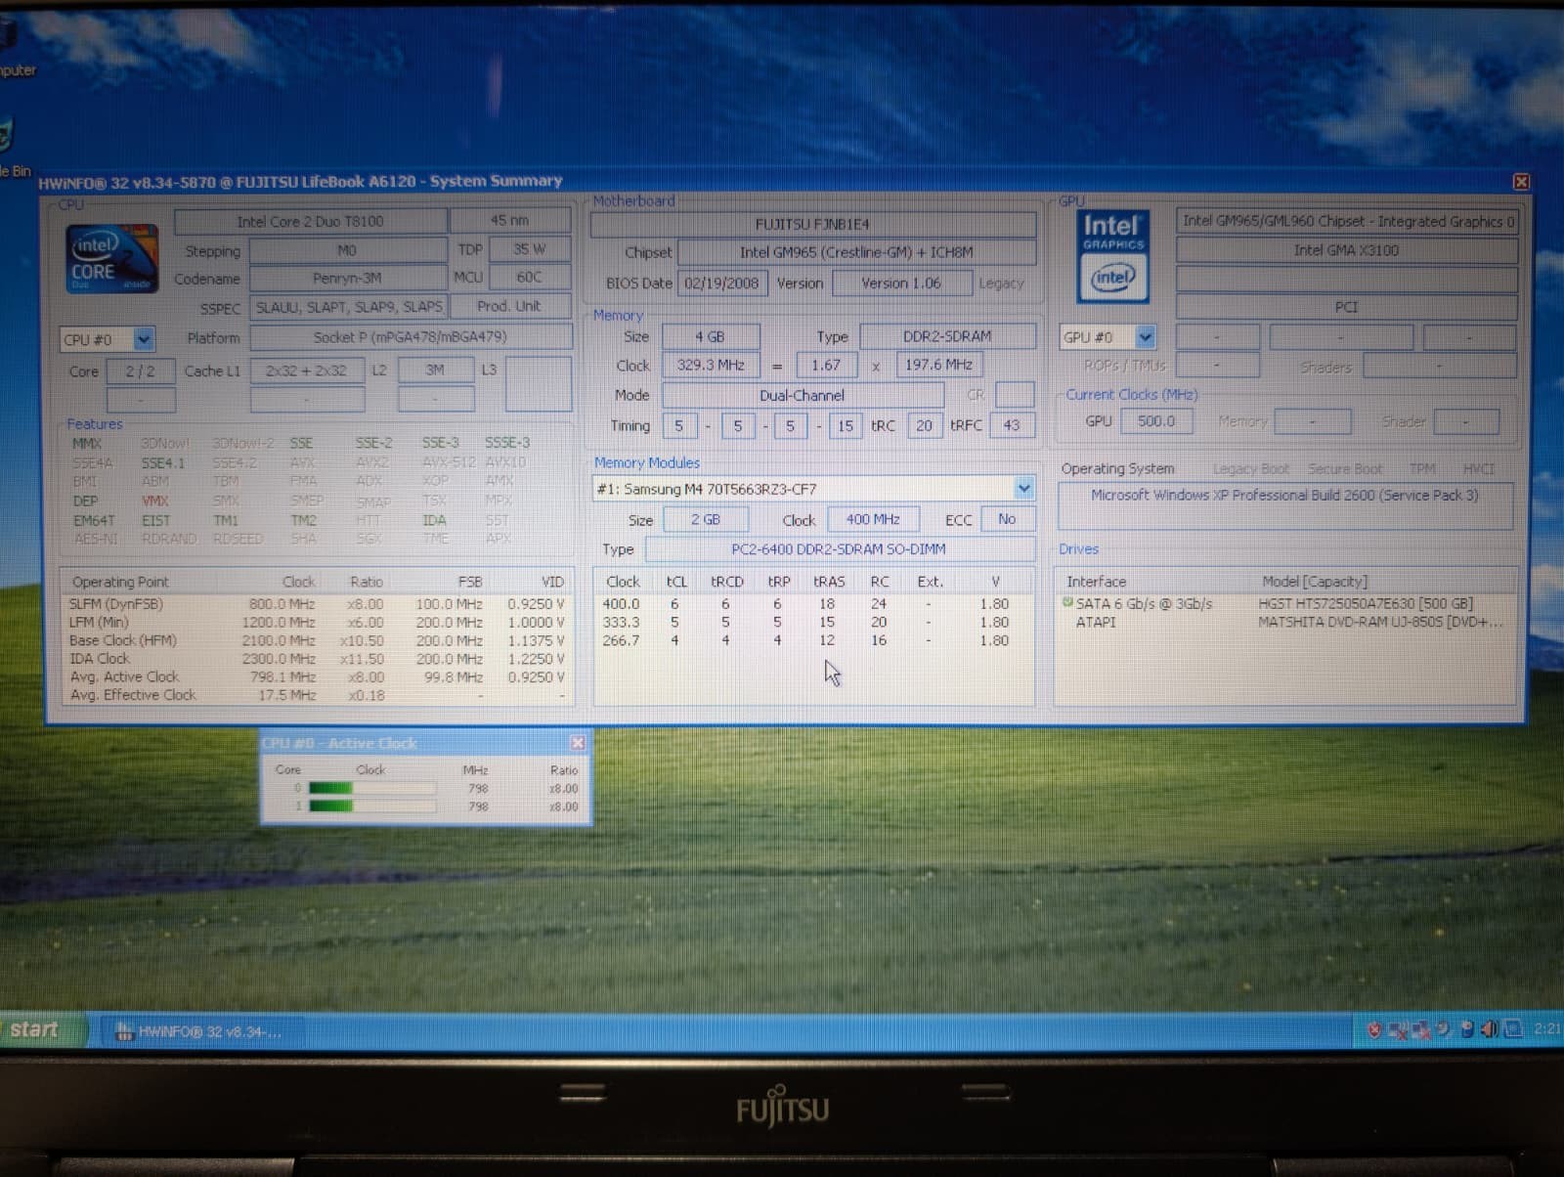Viewport: 1564px width, 1177px height.
Task: Select the IDA Clock row
Action: point(318,659)
